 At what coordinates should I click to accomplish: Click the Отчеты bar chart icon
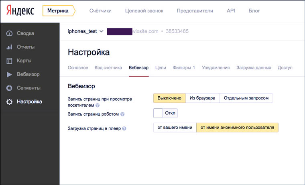tap(9, 47)
